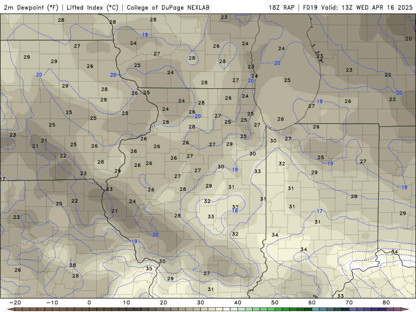
Task: Click the blue 18 lifted index contour label
Action: point(235,211)
